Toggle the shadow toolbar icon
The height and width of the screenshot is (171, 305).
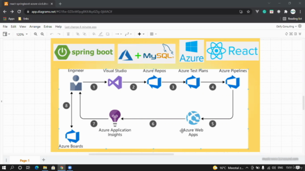pyautogui.click(x=108, y=34)
